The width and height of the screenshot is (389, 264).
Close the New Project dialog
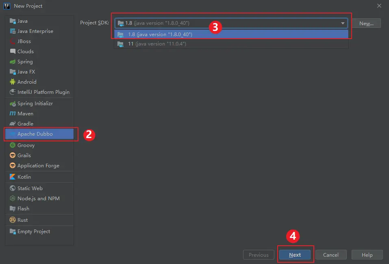click(x=379, y=6)
